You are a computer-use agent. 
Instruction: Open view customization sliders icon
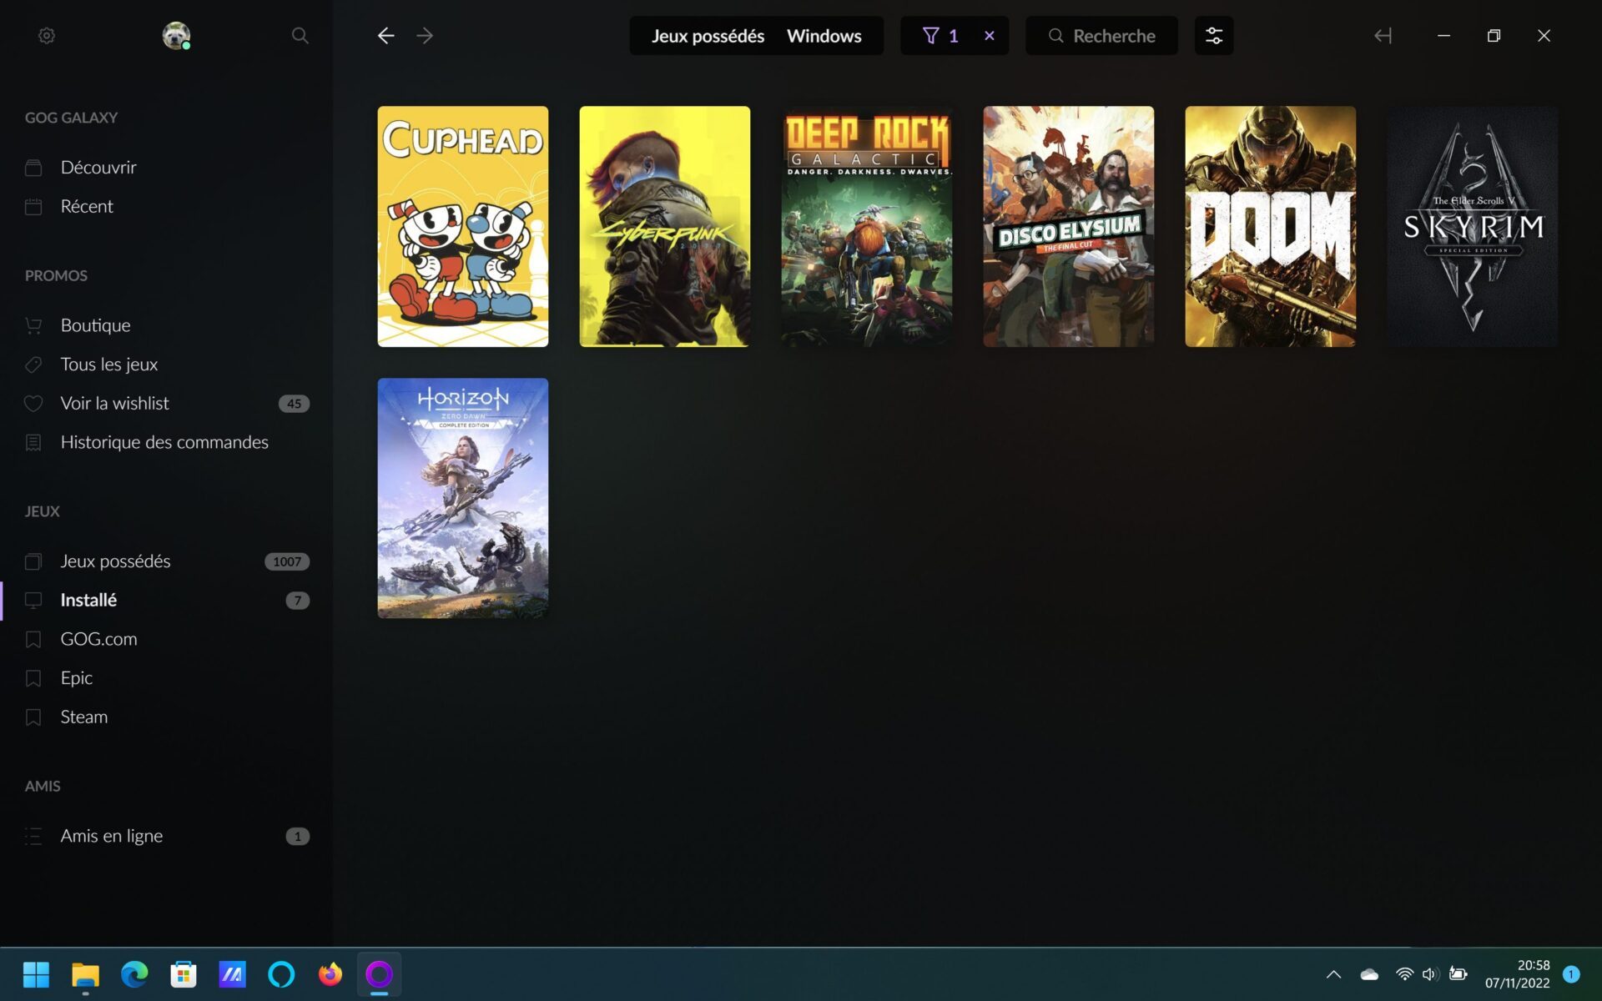pos(1214,36)
